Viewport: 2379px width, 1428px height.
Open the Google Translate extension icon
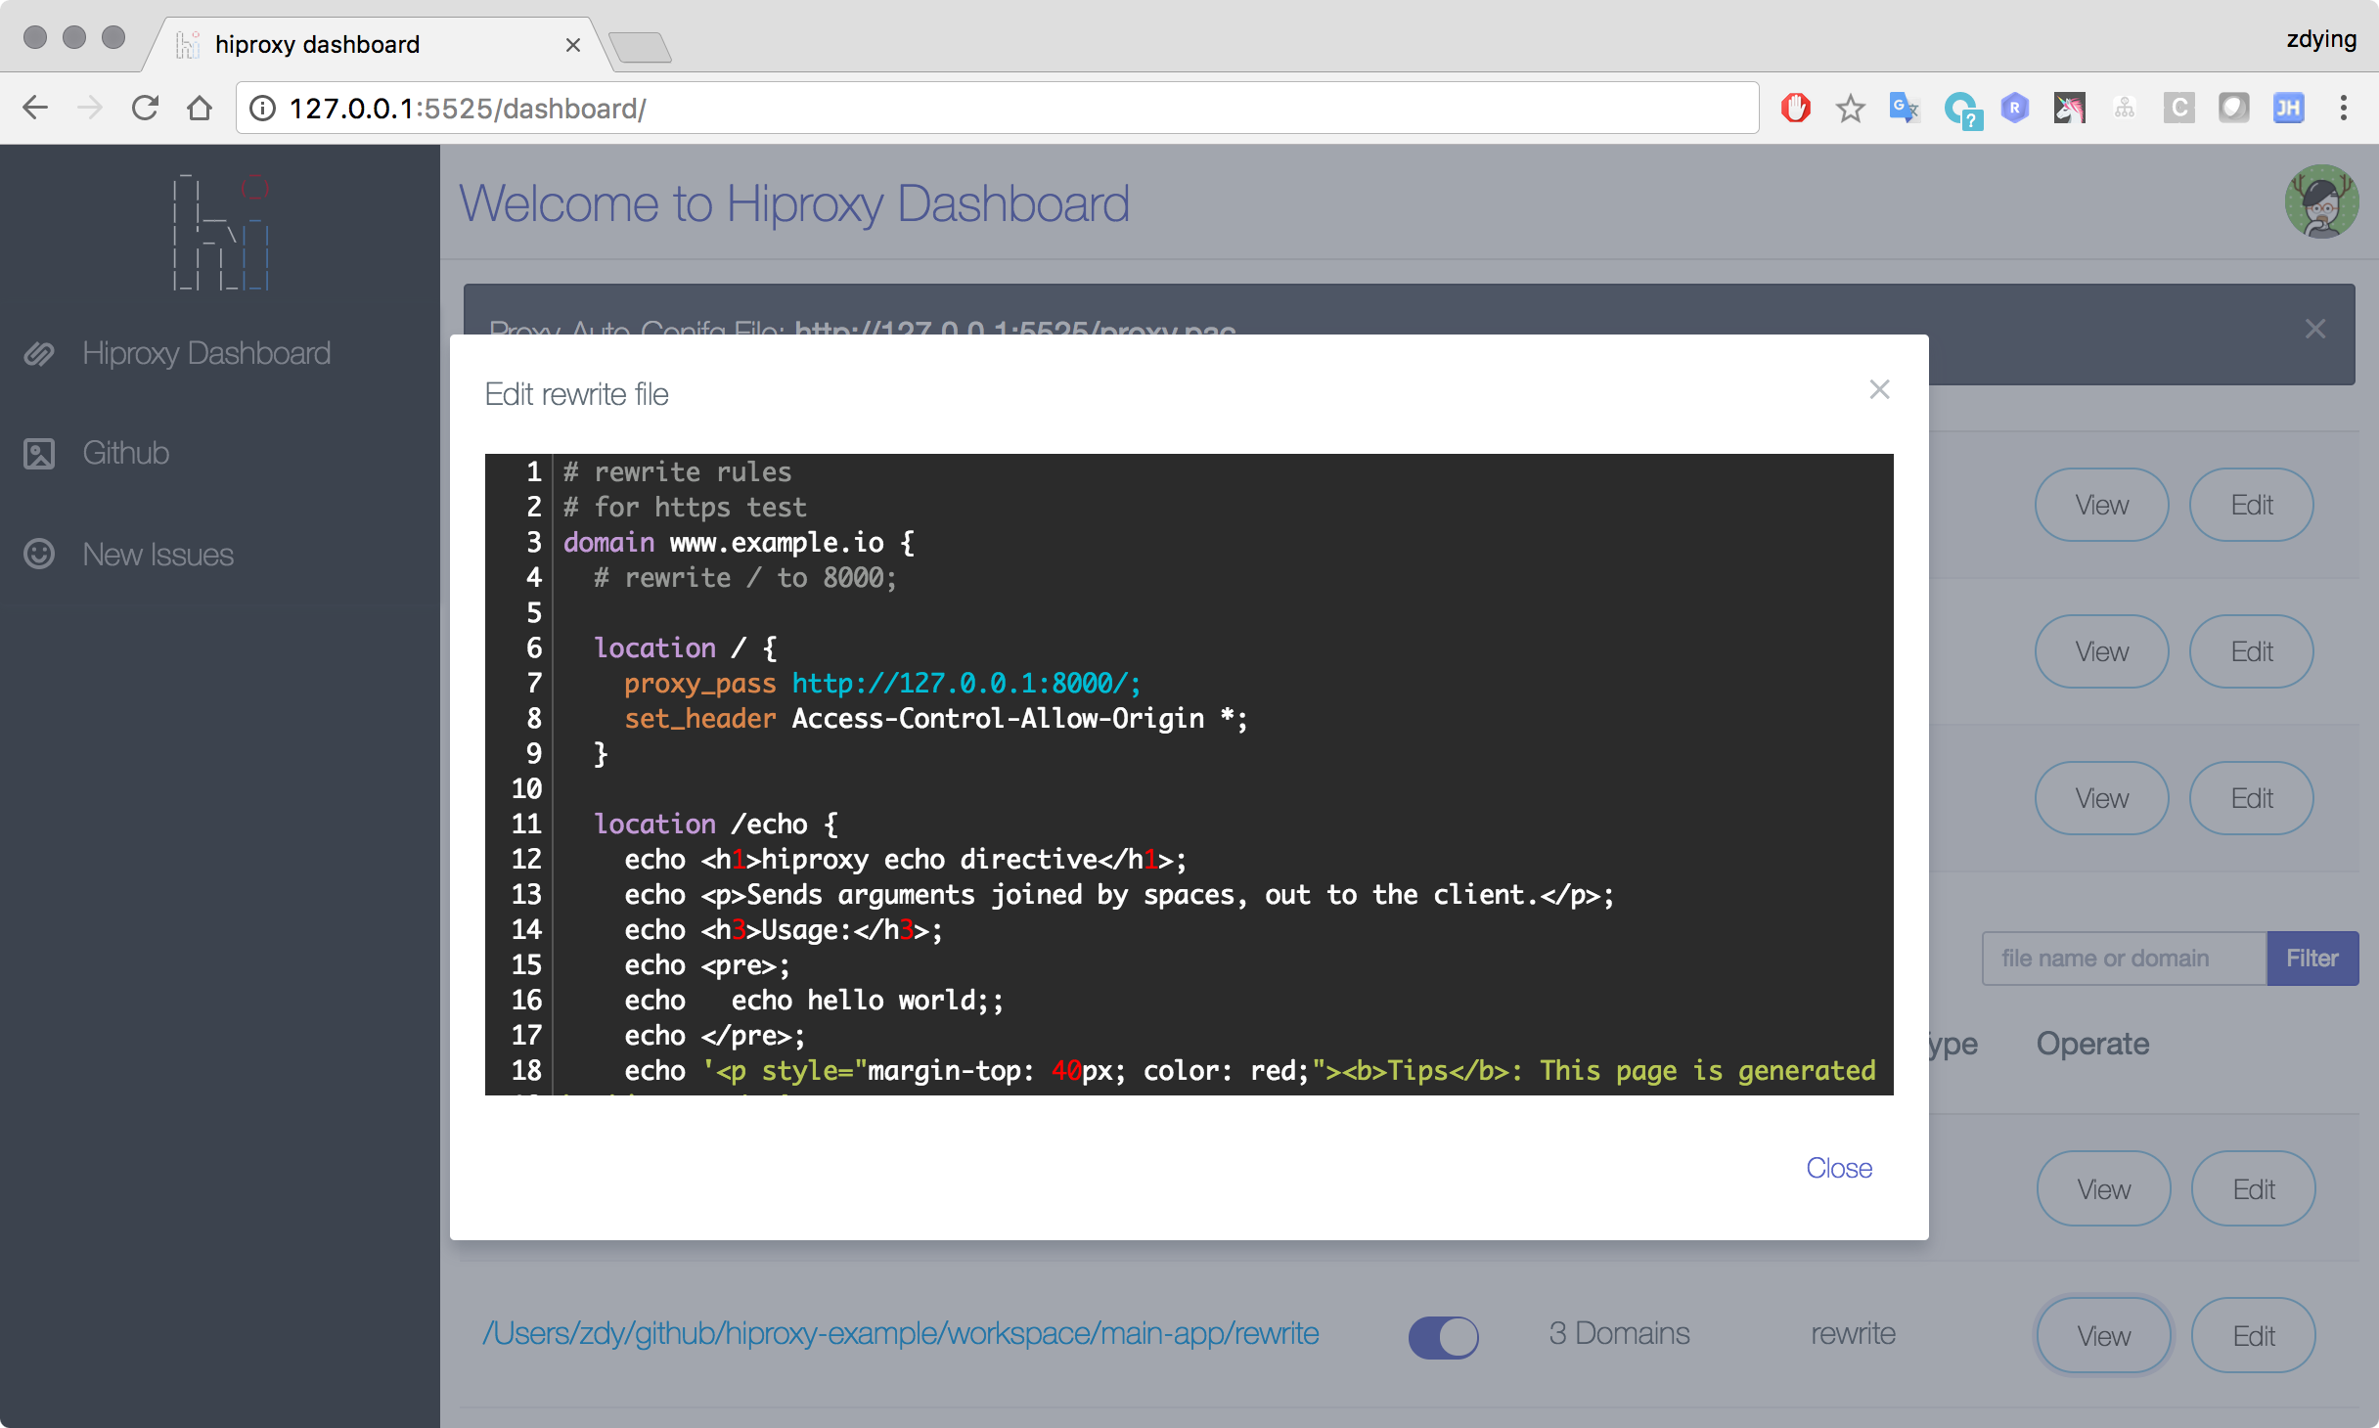1904,109
